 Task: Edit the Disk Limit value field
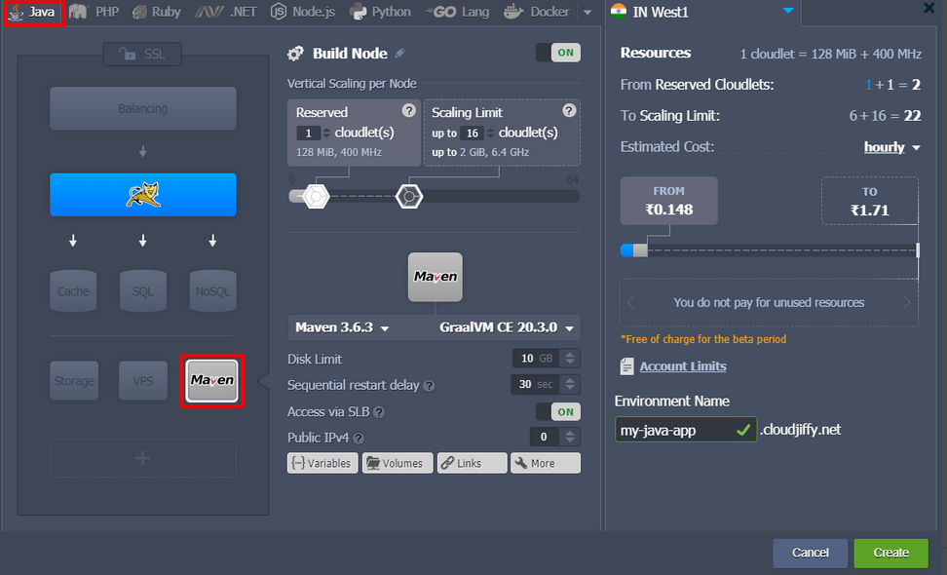tap(536, 359)
